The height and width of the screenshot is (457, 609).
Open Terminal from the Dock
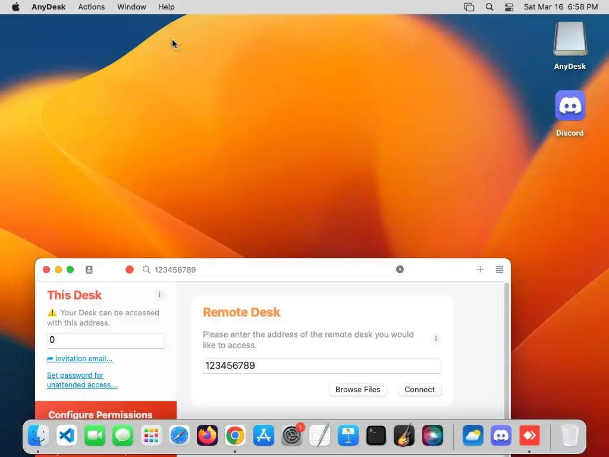(x=376, y=435)
